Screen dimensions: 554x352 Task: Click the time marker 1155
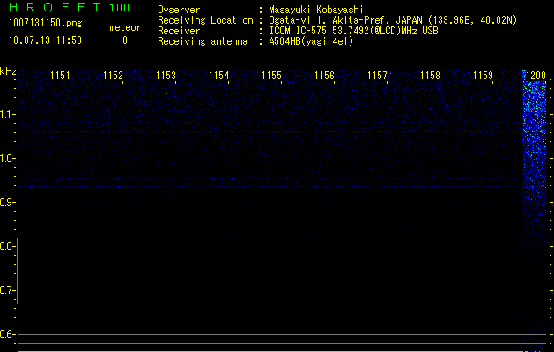tap(271, 76)
